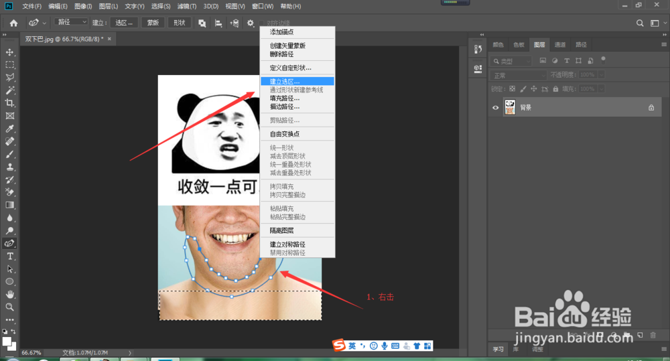Click the 形状 button in options bar
Viewport: 670px width, 361px height.
pyautogui.click(x=180, y=23)
